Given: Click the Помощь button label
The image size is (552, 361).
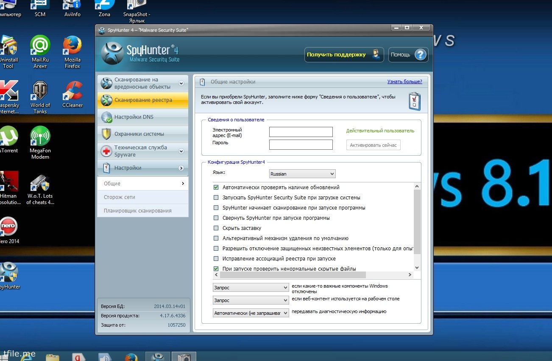Looking at the screenshot, I should (x=400, y=55).
